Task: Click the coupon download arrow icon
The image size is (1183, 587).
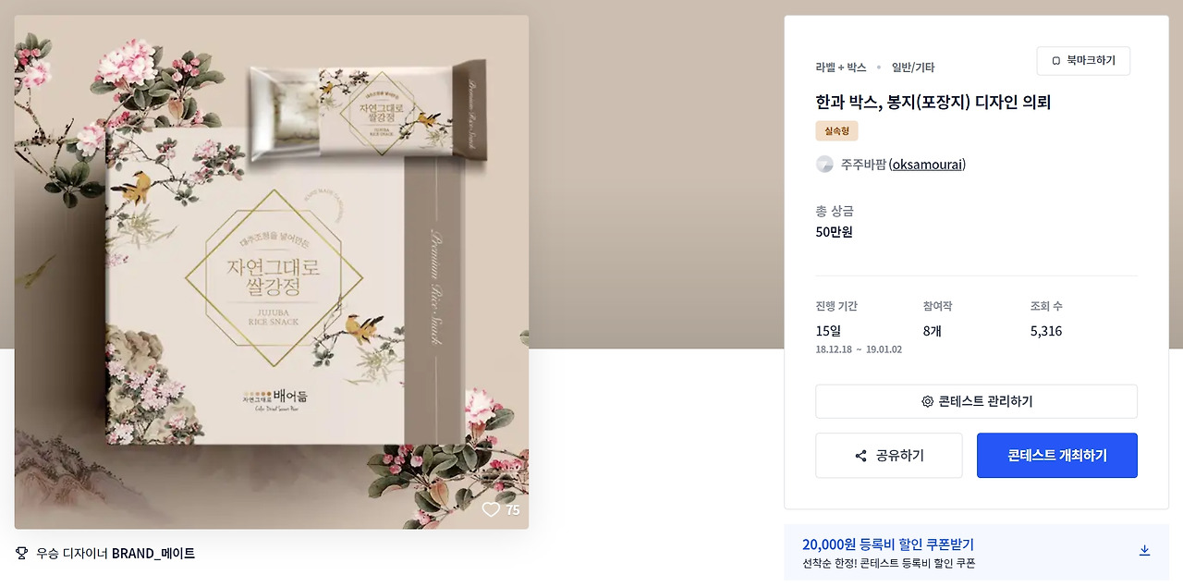Action: (x=1144, y=551)
